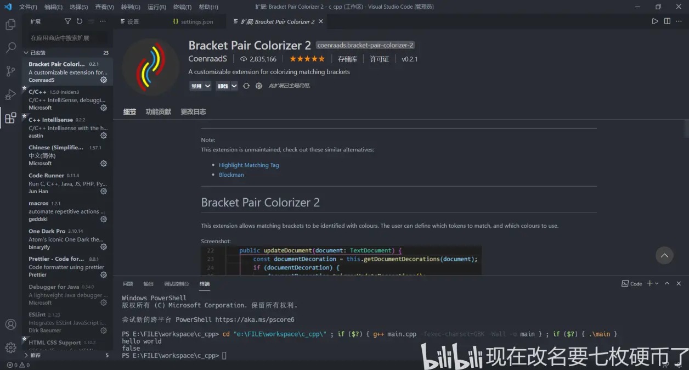Open gear menu for Code Runner extension
689x370 pixels.
pos(104,192)
